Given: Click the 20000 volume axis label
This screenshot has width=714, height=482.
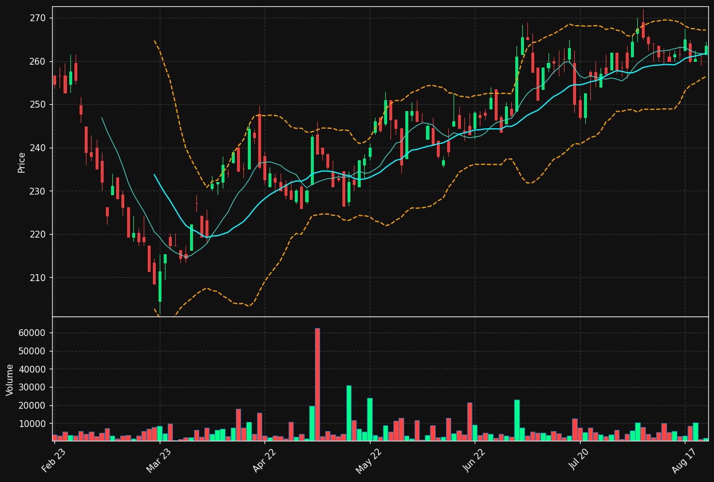Looking at the screenshot, I should pos(33,406).
